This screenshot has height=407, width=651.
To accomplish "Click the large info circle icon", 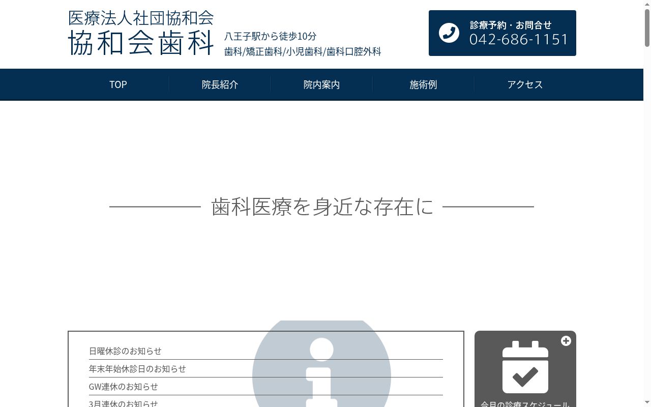I will click(321, 364).
